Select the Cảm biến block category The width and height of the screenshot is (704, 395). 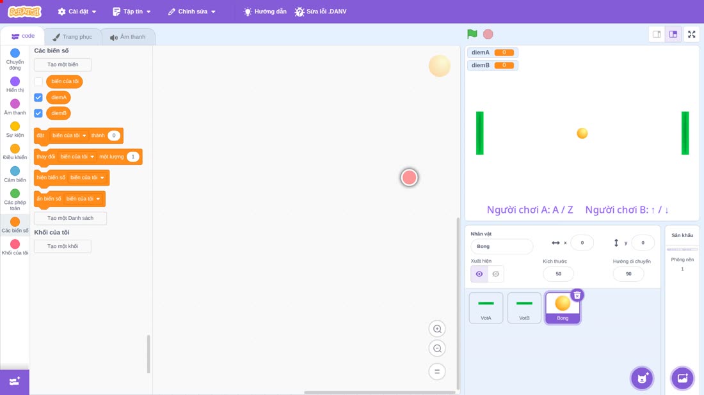click(x=15, y=174)
